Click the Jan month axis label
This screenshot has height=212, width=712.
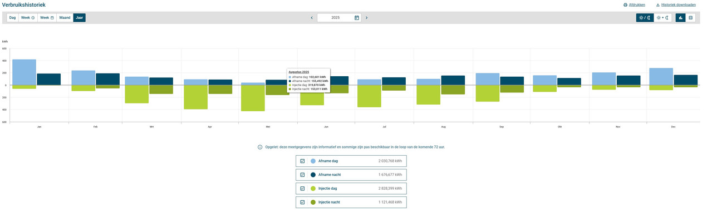click(x=39, y=127)
